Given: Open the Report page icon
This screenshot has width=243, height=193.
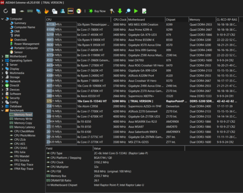Looking at the screenshot, I should 14,11.
